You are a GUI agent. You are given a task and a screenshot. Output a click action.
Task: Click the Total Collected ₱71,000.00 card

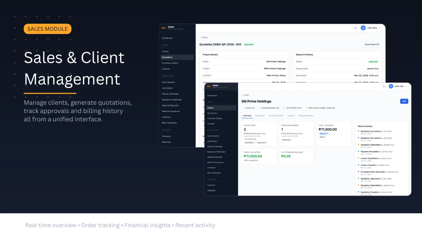259,156
